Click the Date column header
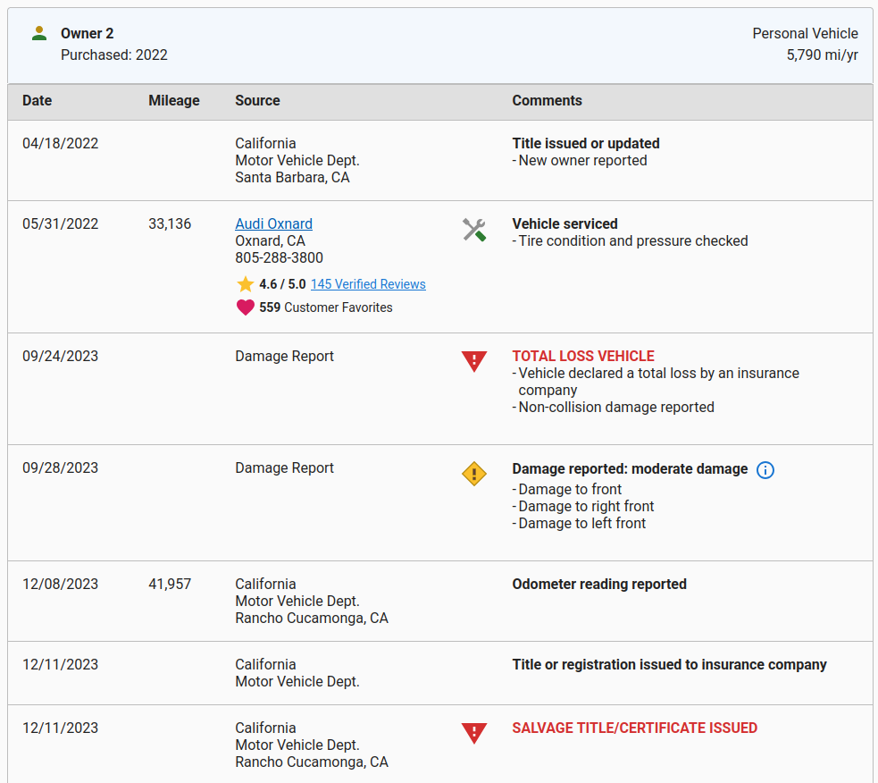Viewport: 878px width, 783px height. [37, 100]
